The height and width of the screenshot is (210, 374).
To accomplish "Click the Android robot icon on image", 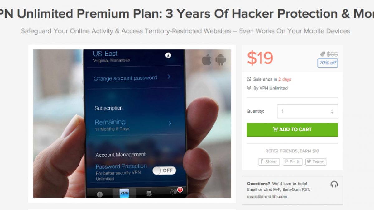I will coord(220,59).
